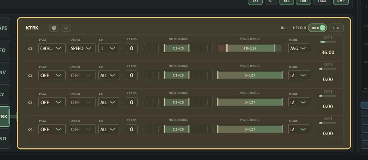Open K1 MODE dropdown showing AVG
368x160 pixels.
[299, 48]
